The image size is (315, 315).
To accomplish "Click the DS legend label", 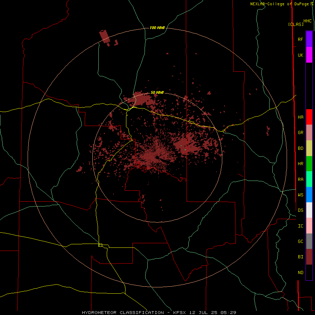I will (x=301, y=210).
